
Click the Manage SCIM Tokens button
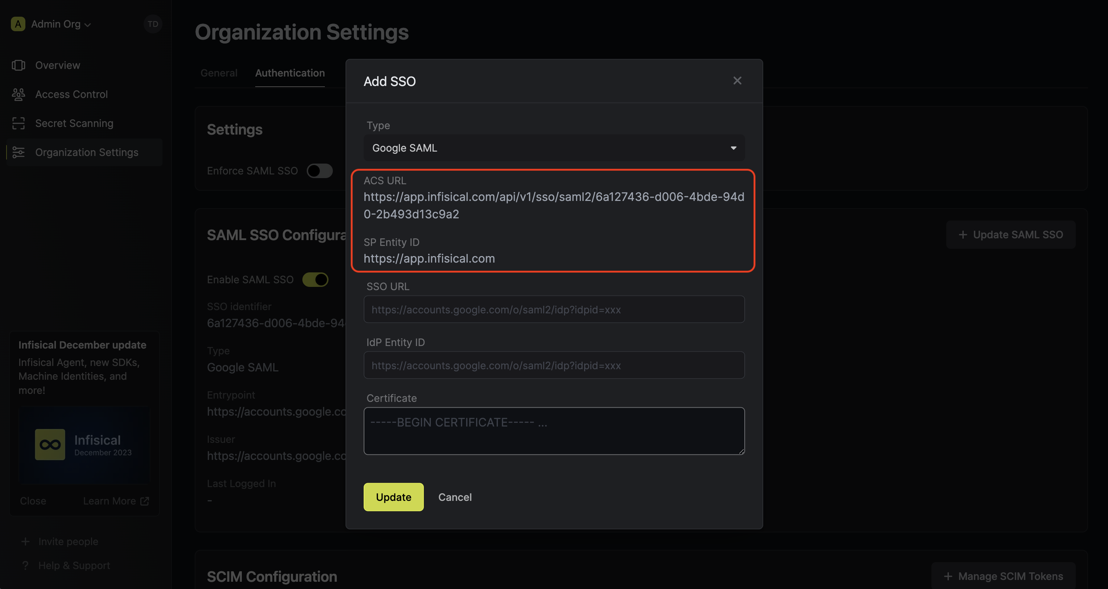(x=1004, y=576)
